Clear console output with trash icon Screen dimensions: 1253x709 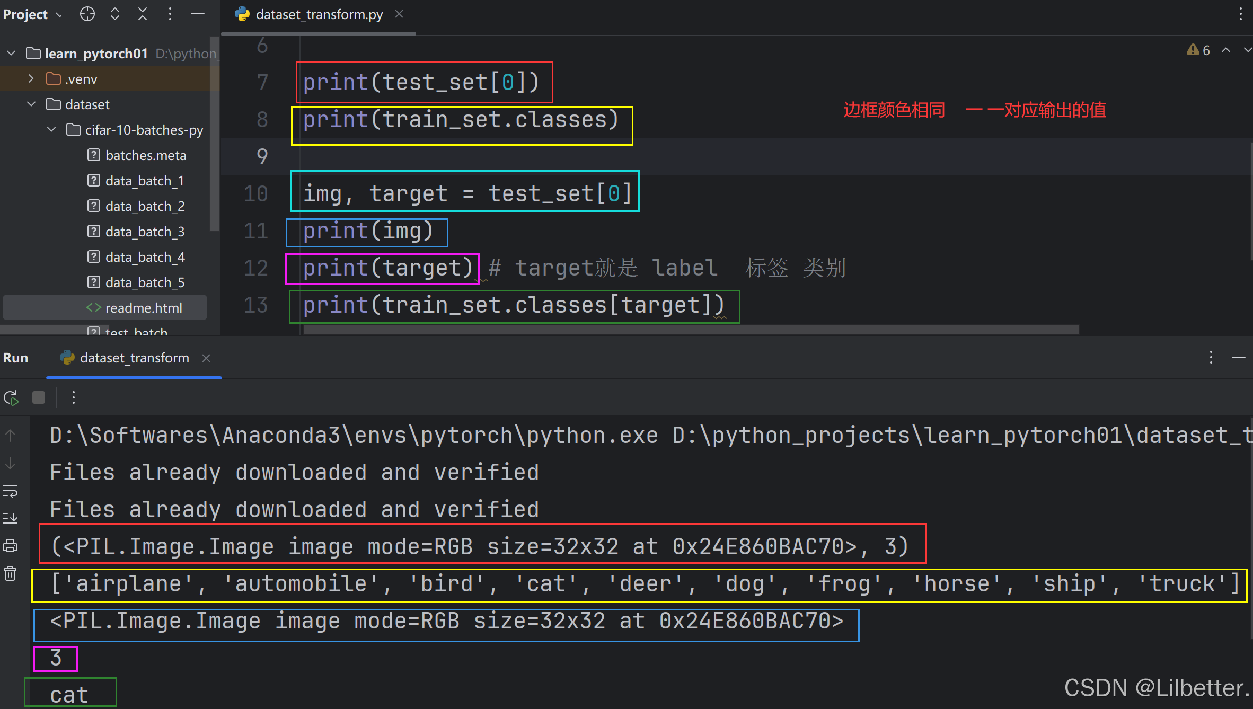click(11, 573)
